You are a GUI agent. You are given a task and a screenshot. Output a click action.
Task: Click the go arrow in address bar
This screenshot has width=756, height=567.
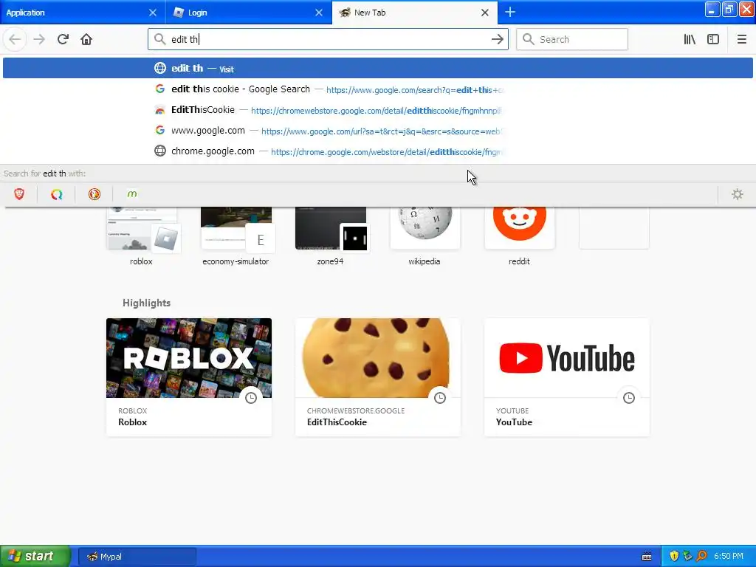[x=497, y=39]
